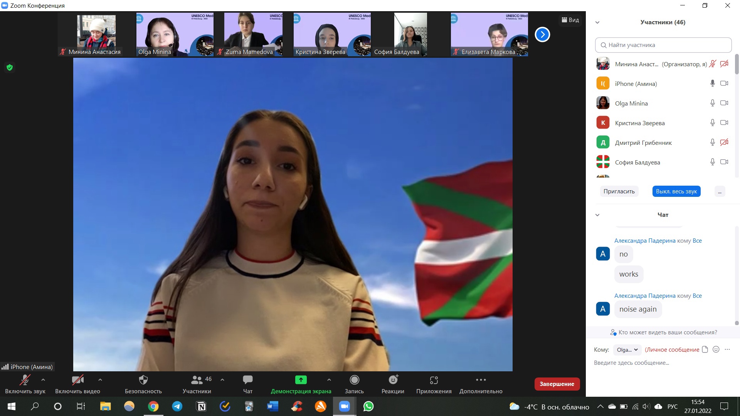Open Windows notification center icon
The width and height of the screenshot is (740, 416).
coord(724,406)
